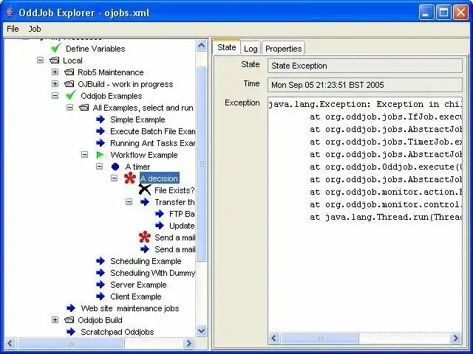This screenshot has height=354, width=473.
Task: Select the A decision tree item
Action: coord(160,178)
